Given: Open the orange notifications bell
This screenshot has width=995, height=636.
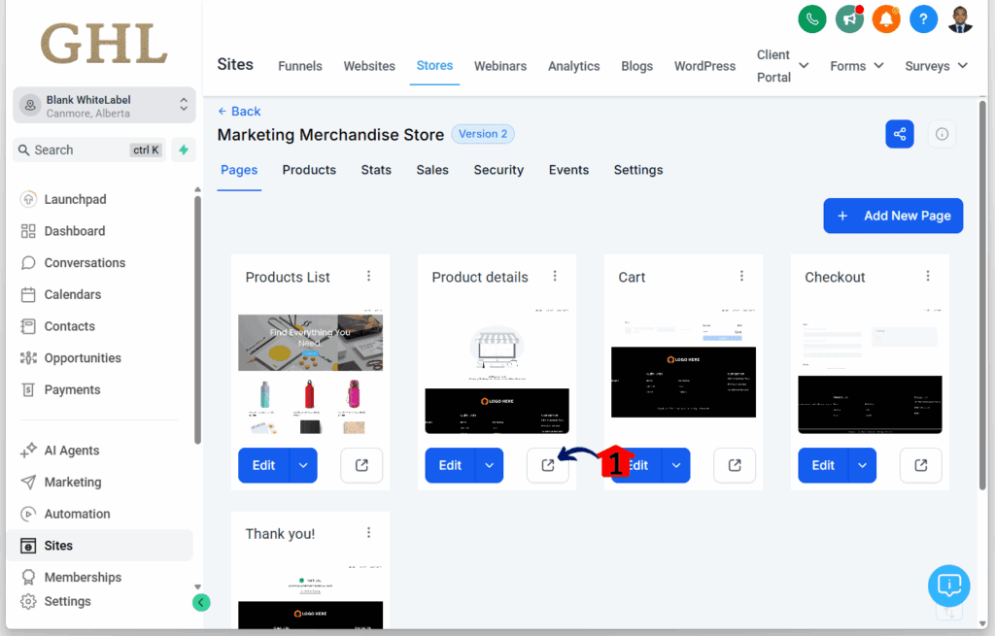Looking at the screenshot, I should 886,19.
